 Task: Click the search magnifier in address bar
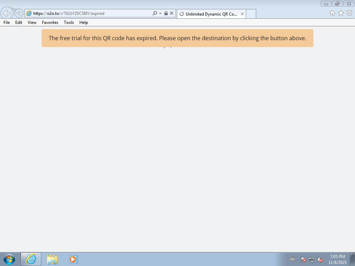155,14
